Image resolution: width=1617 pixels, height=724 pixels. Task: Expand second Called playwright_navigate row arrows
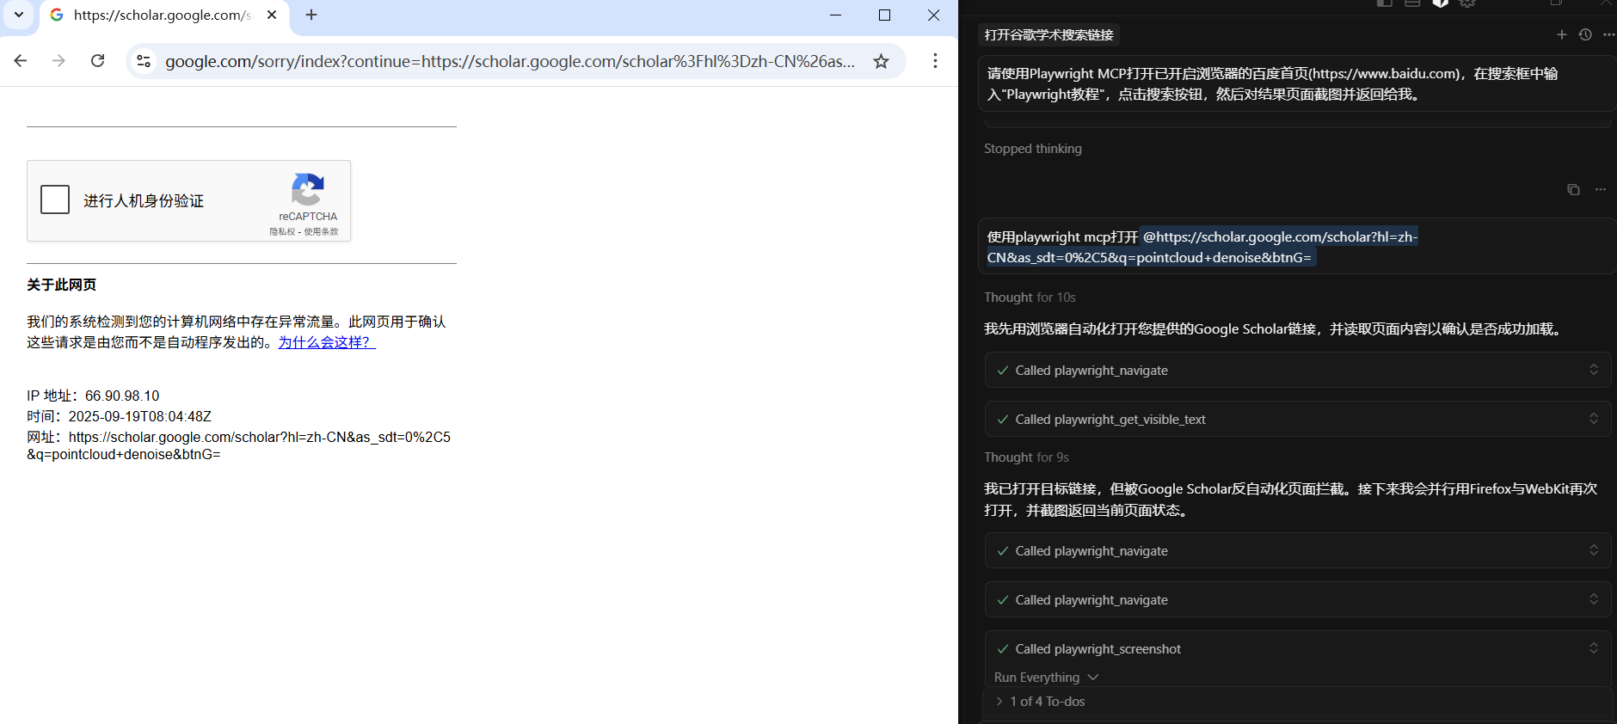coord(1594,550)
